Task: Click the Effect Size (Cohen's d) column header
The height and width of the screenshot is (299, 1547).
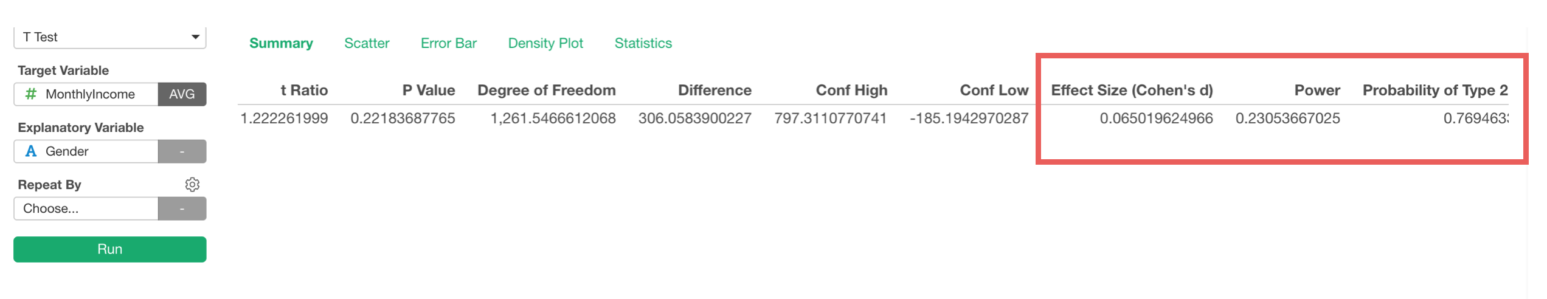Action: pyautogui.click(x=1132, y=91)
